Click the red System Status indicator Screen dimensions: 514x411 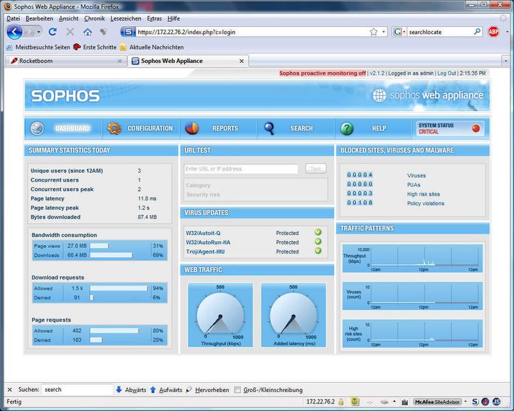pos(476,128)
